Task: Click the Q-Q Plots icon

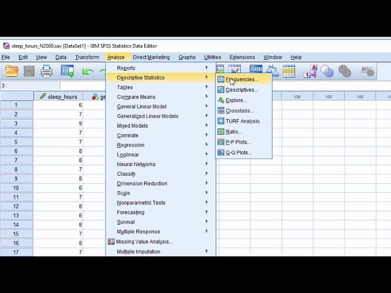Action: click(221, 153)
